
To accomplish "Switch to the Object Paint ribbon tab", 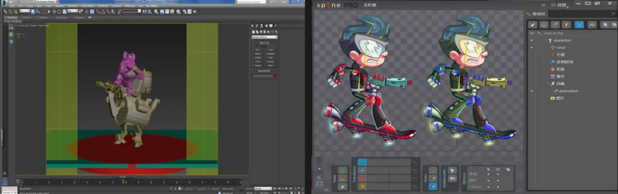I will click(61, 17).
